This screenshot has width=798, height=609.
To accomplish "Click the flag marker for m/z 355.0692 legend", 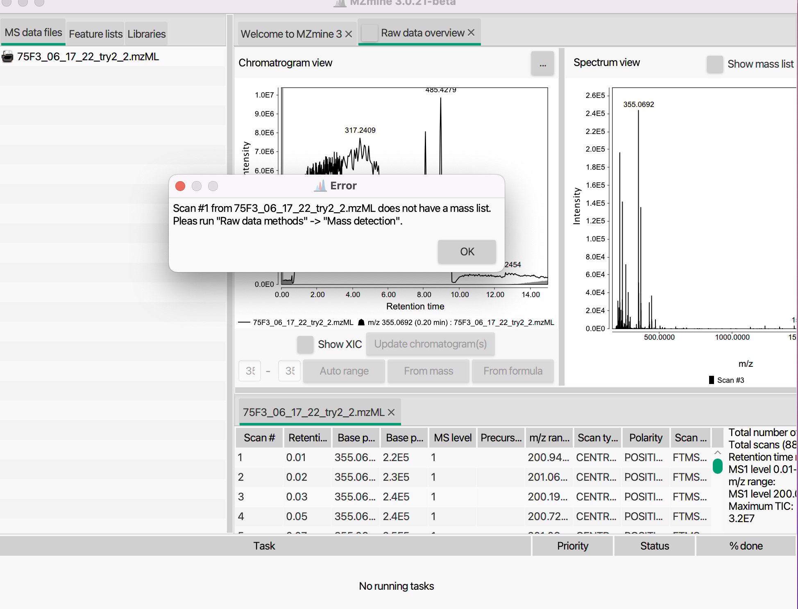I will pyautogui.click(x=361, y=323).
